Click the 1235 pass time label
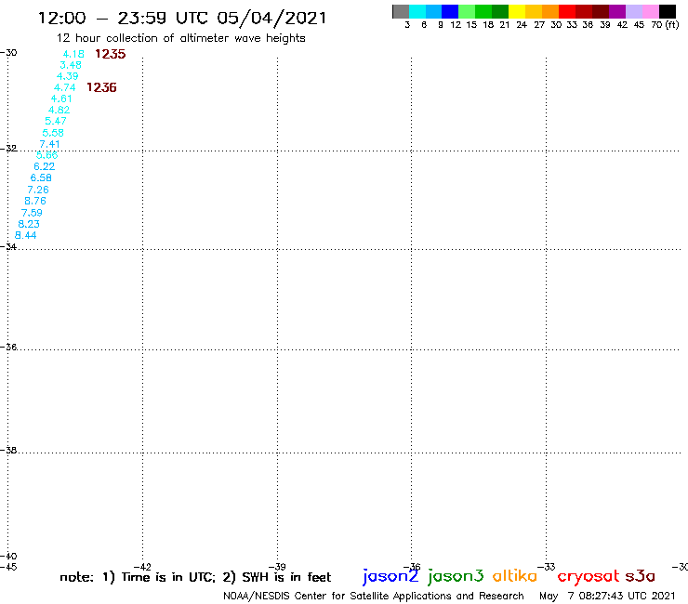This screenshot has height=604, width=688. click(x=110, y=54)
